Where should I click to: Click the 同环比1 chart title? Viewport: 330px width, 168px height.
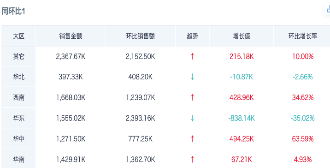pyautogui.click(x=13, y=11)
